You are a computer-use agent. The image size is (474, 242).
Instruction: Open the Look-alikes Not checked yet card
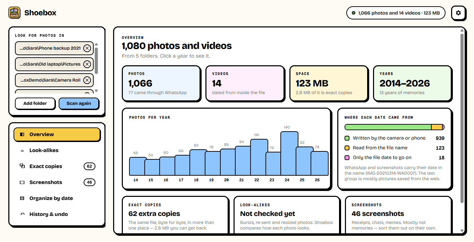pos(287,215)
